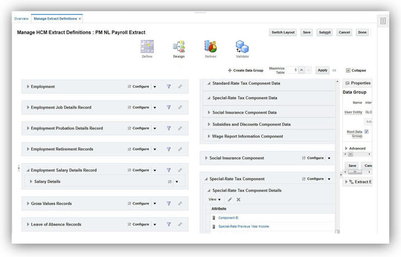Screen dimensions: 401x257
Task: Open the Design step icon
Action: click(179, 47)
